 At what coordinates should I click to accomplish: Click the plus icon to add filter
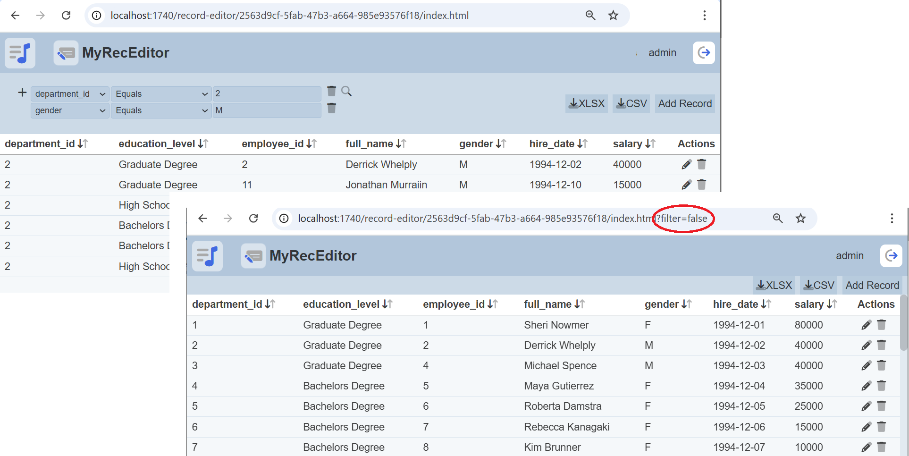click(22, 93)
